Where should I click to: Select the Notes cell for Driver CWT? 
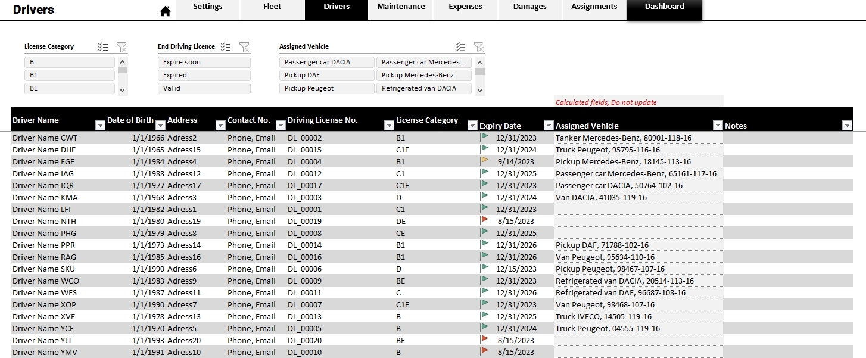pos(788,138)
